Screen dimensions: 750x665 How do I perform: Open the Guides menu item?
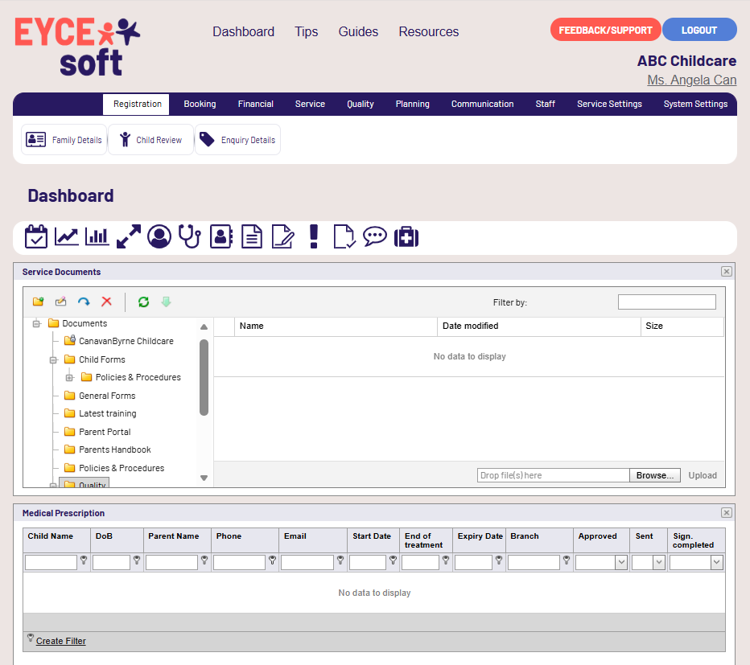358,31
